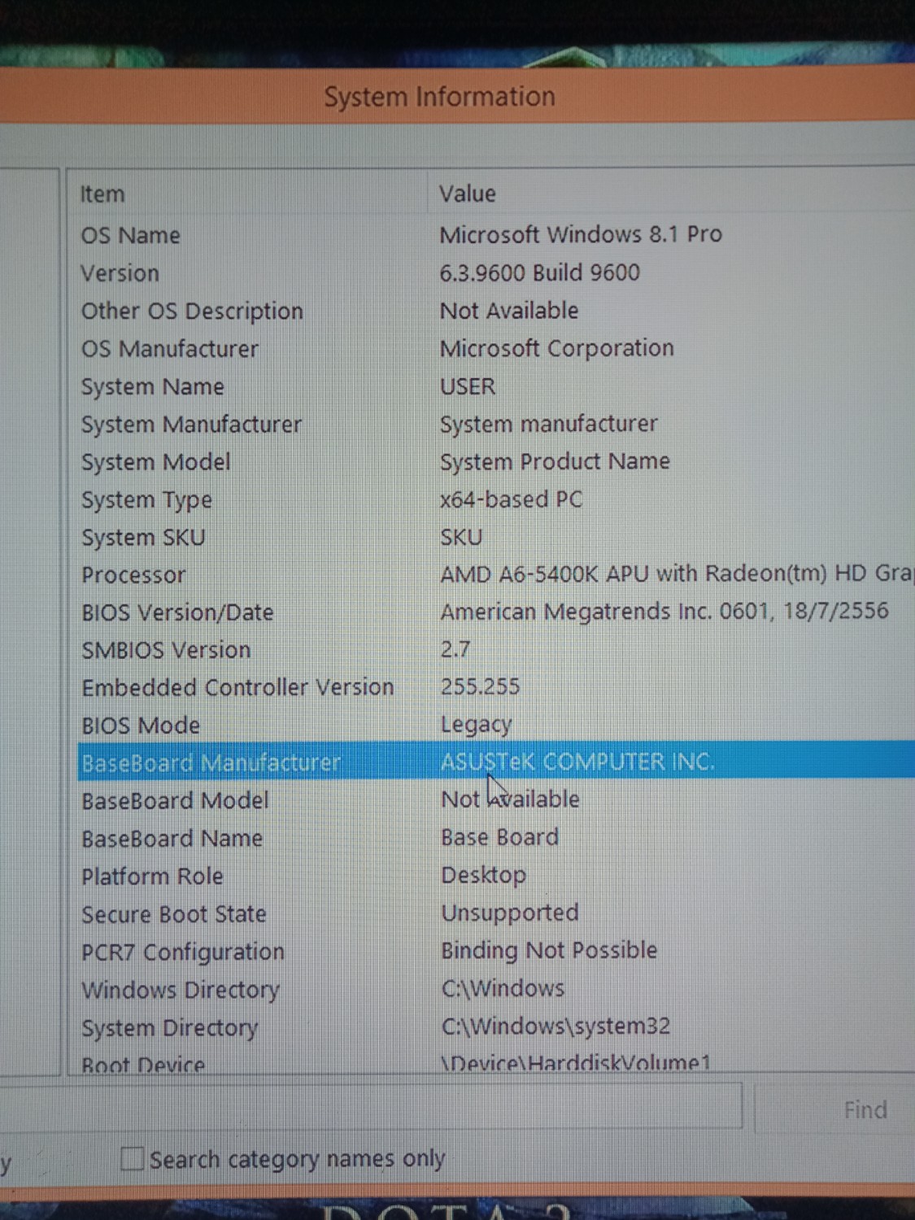This screenshot has height=1220, width=915.
Task: Select the Other OS Description row
Action: (x=495, y=311)
